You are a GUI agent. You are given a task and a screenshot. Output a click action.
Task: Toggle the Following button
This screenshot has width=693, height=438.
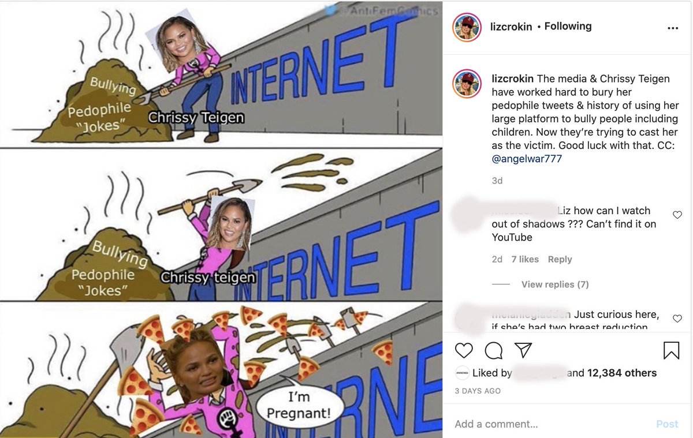pos(568,27)
